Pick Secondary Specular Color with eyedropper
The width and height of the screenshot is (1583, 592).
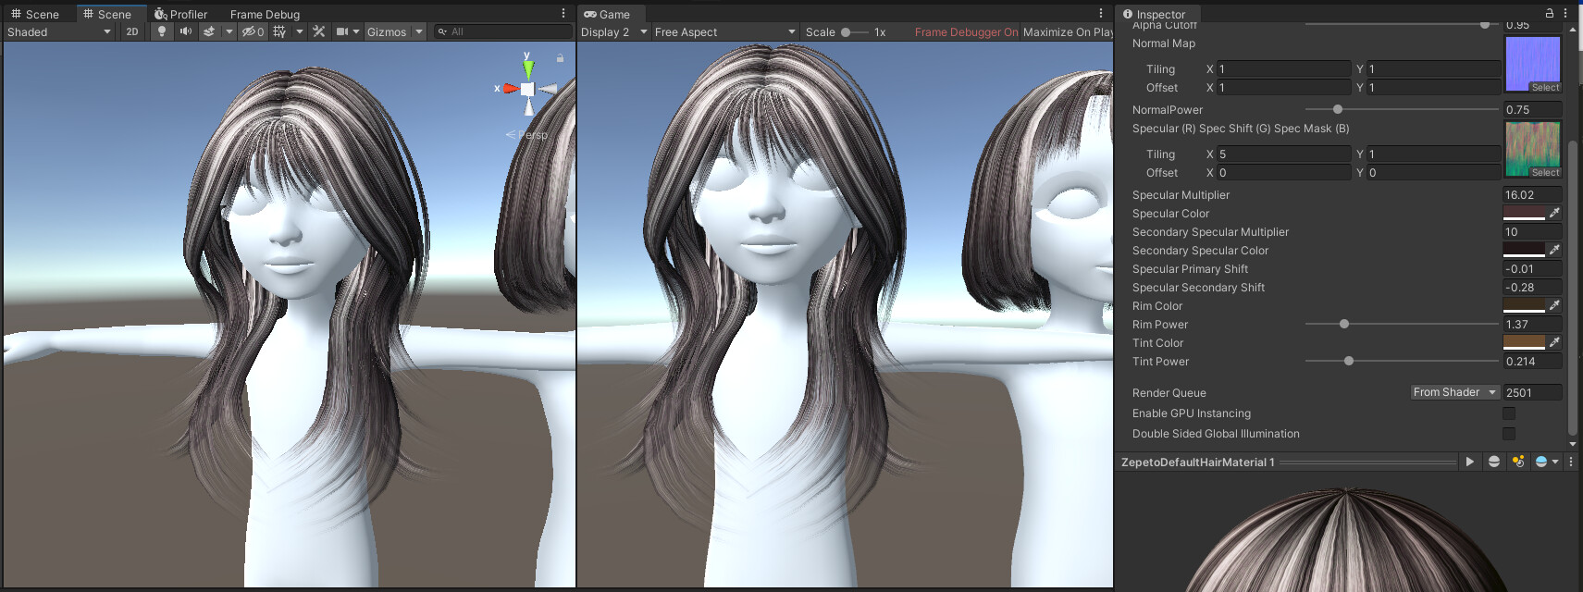click(1554, 250)
